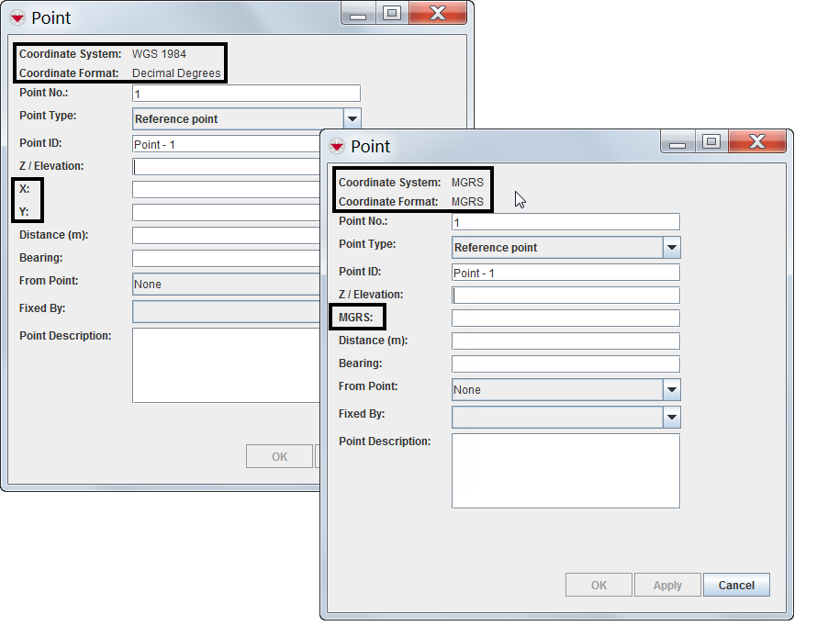The height and width of the screenshot is (626, 817).
Task: Maximize the WGS 1984 Point dialog
Action: point(391,13)
